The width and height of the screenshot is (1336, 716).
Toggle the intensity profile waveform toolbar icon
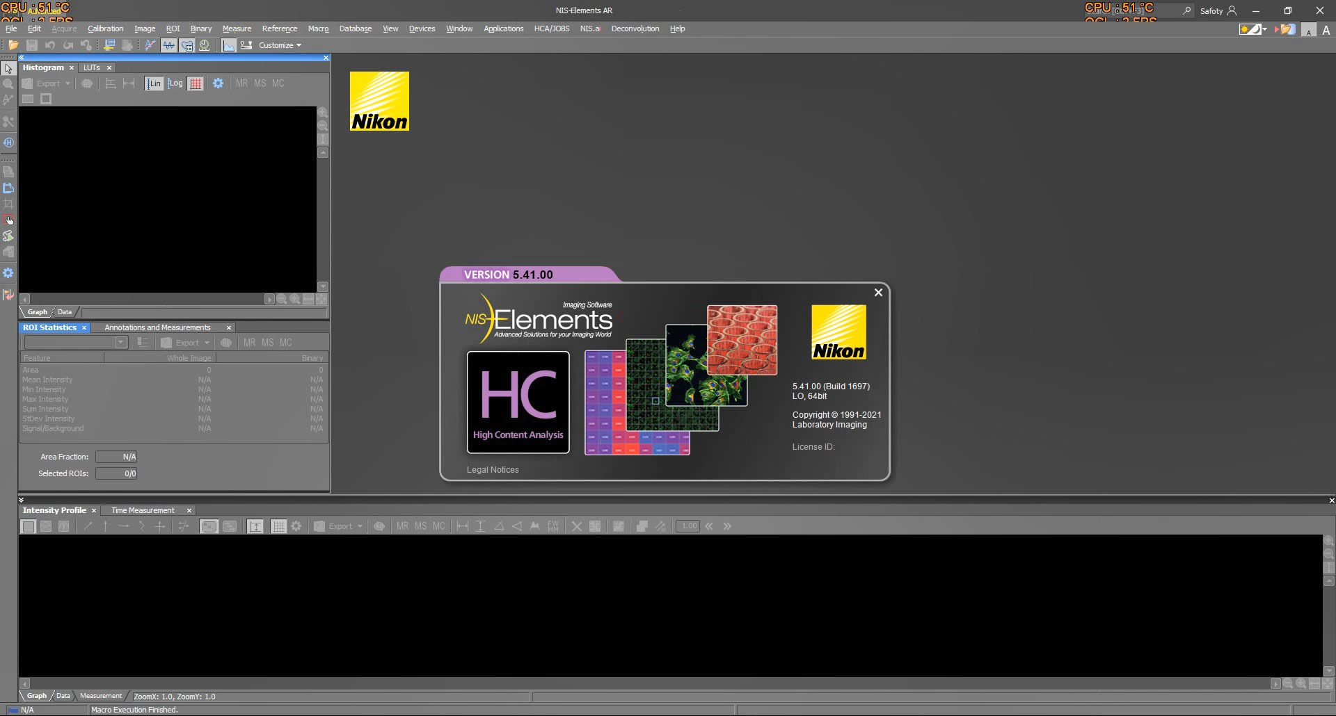click(168, 45)
